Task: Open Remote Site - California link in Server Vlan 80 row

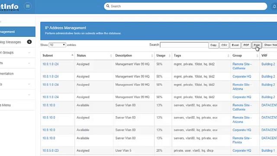Action: point(242,107)
